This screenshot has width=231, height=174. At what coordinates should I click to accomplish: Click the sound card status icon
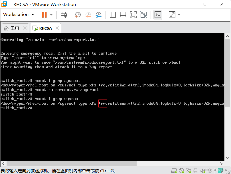[203, 171]
